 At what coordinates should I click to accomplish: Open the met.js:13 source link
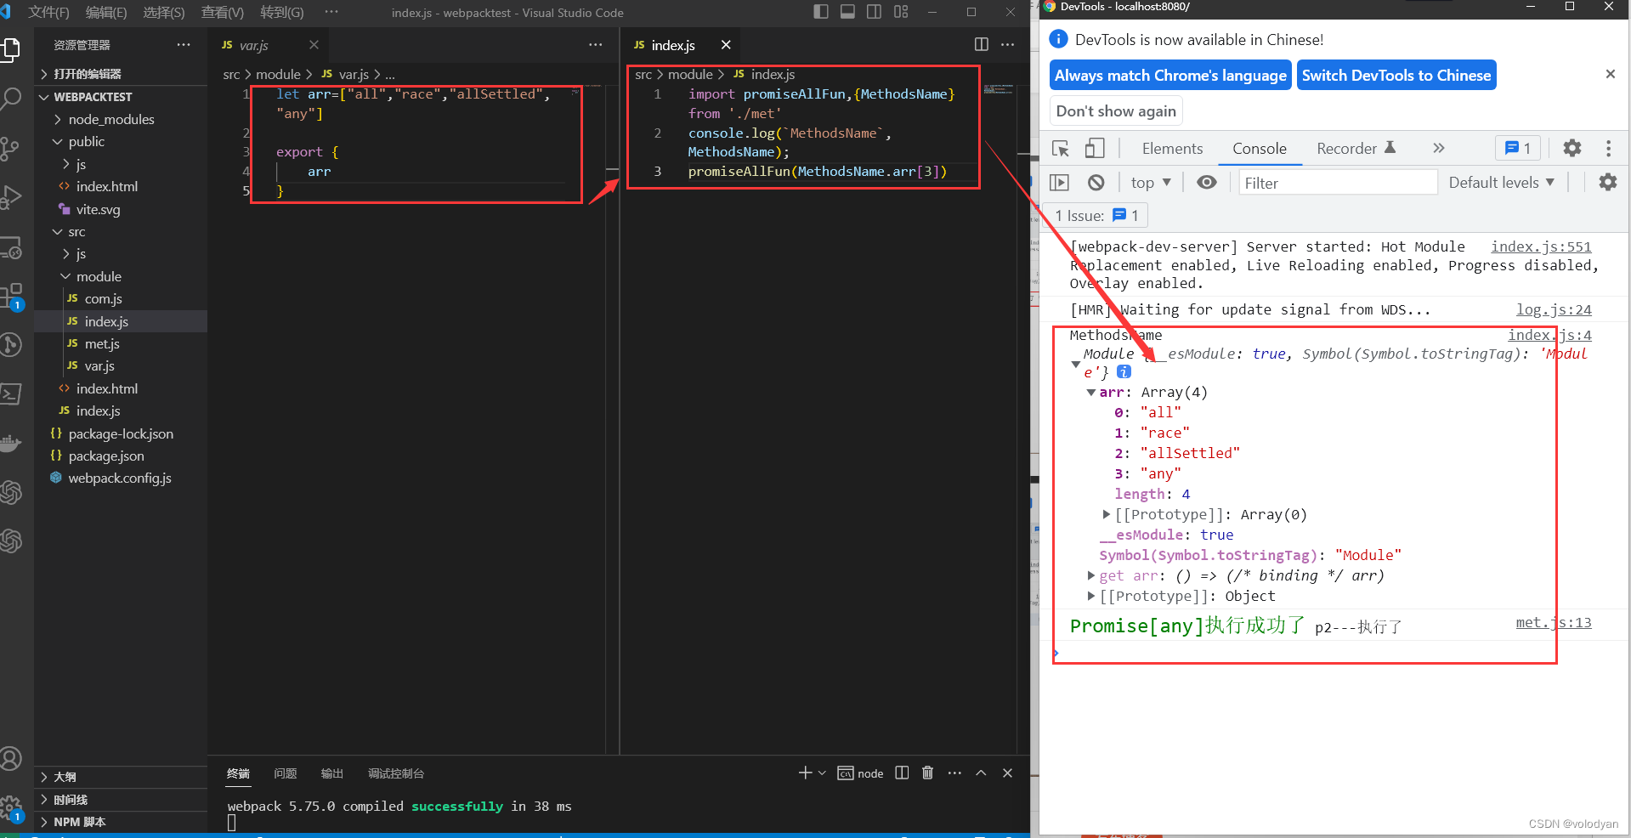(x=1554, y=622)
